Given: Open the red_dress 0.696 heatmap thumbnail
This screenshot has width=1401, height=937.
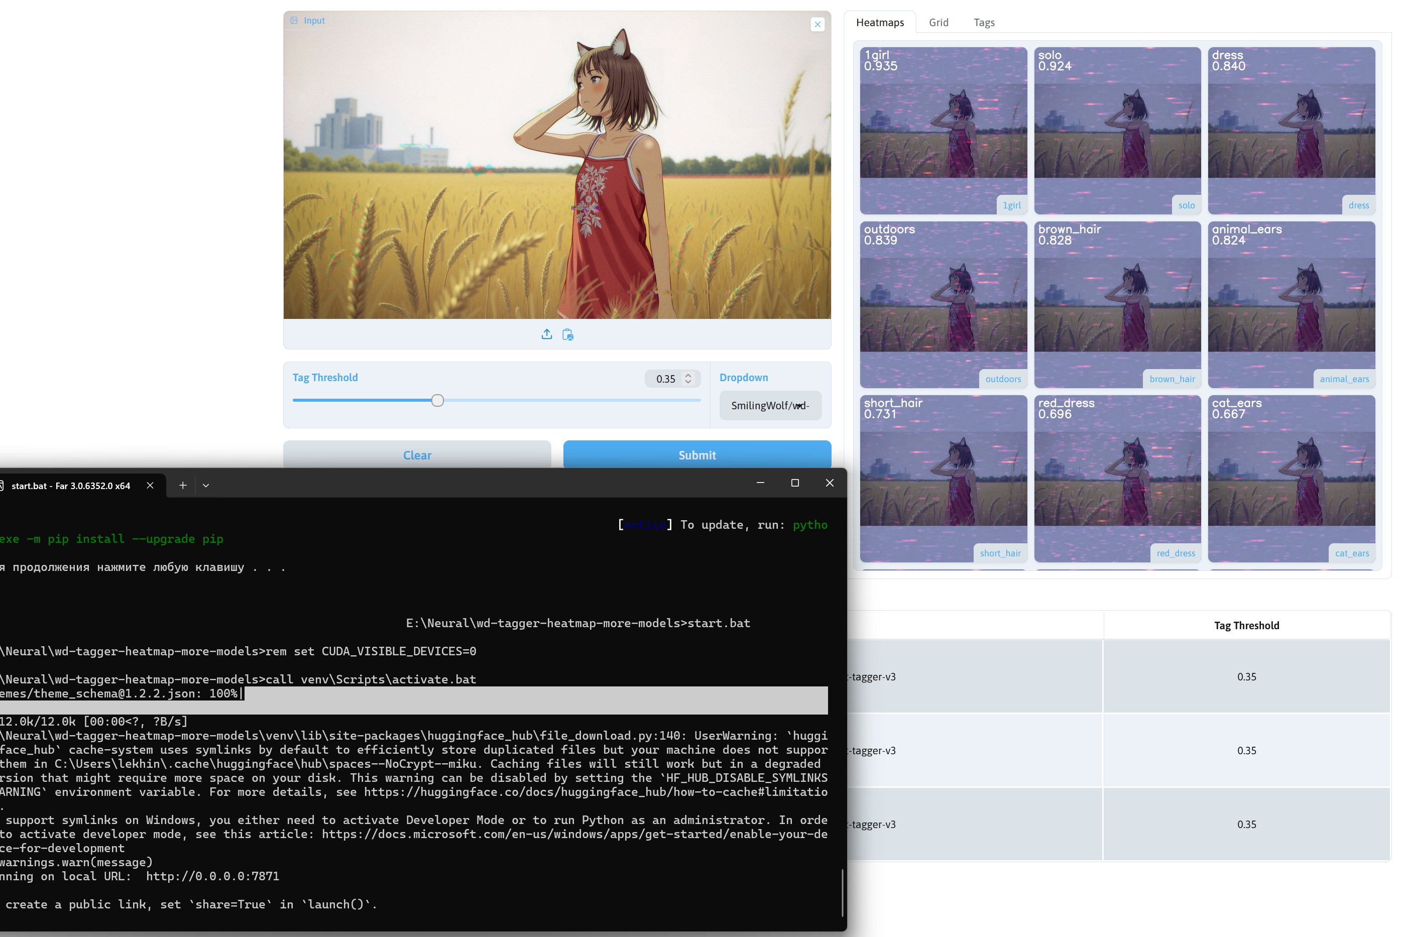Looking at the screenshot, I should [x=1117, y=479].
